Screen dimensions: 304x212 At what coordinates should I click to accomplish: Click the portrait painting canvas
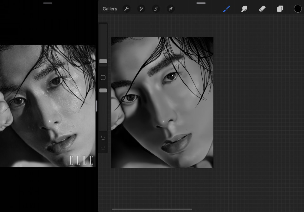point(162,103)
